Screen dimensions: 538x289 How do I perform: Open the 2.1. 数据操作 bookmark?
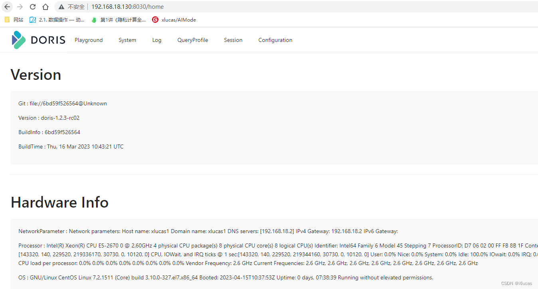click(57, 20)
